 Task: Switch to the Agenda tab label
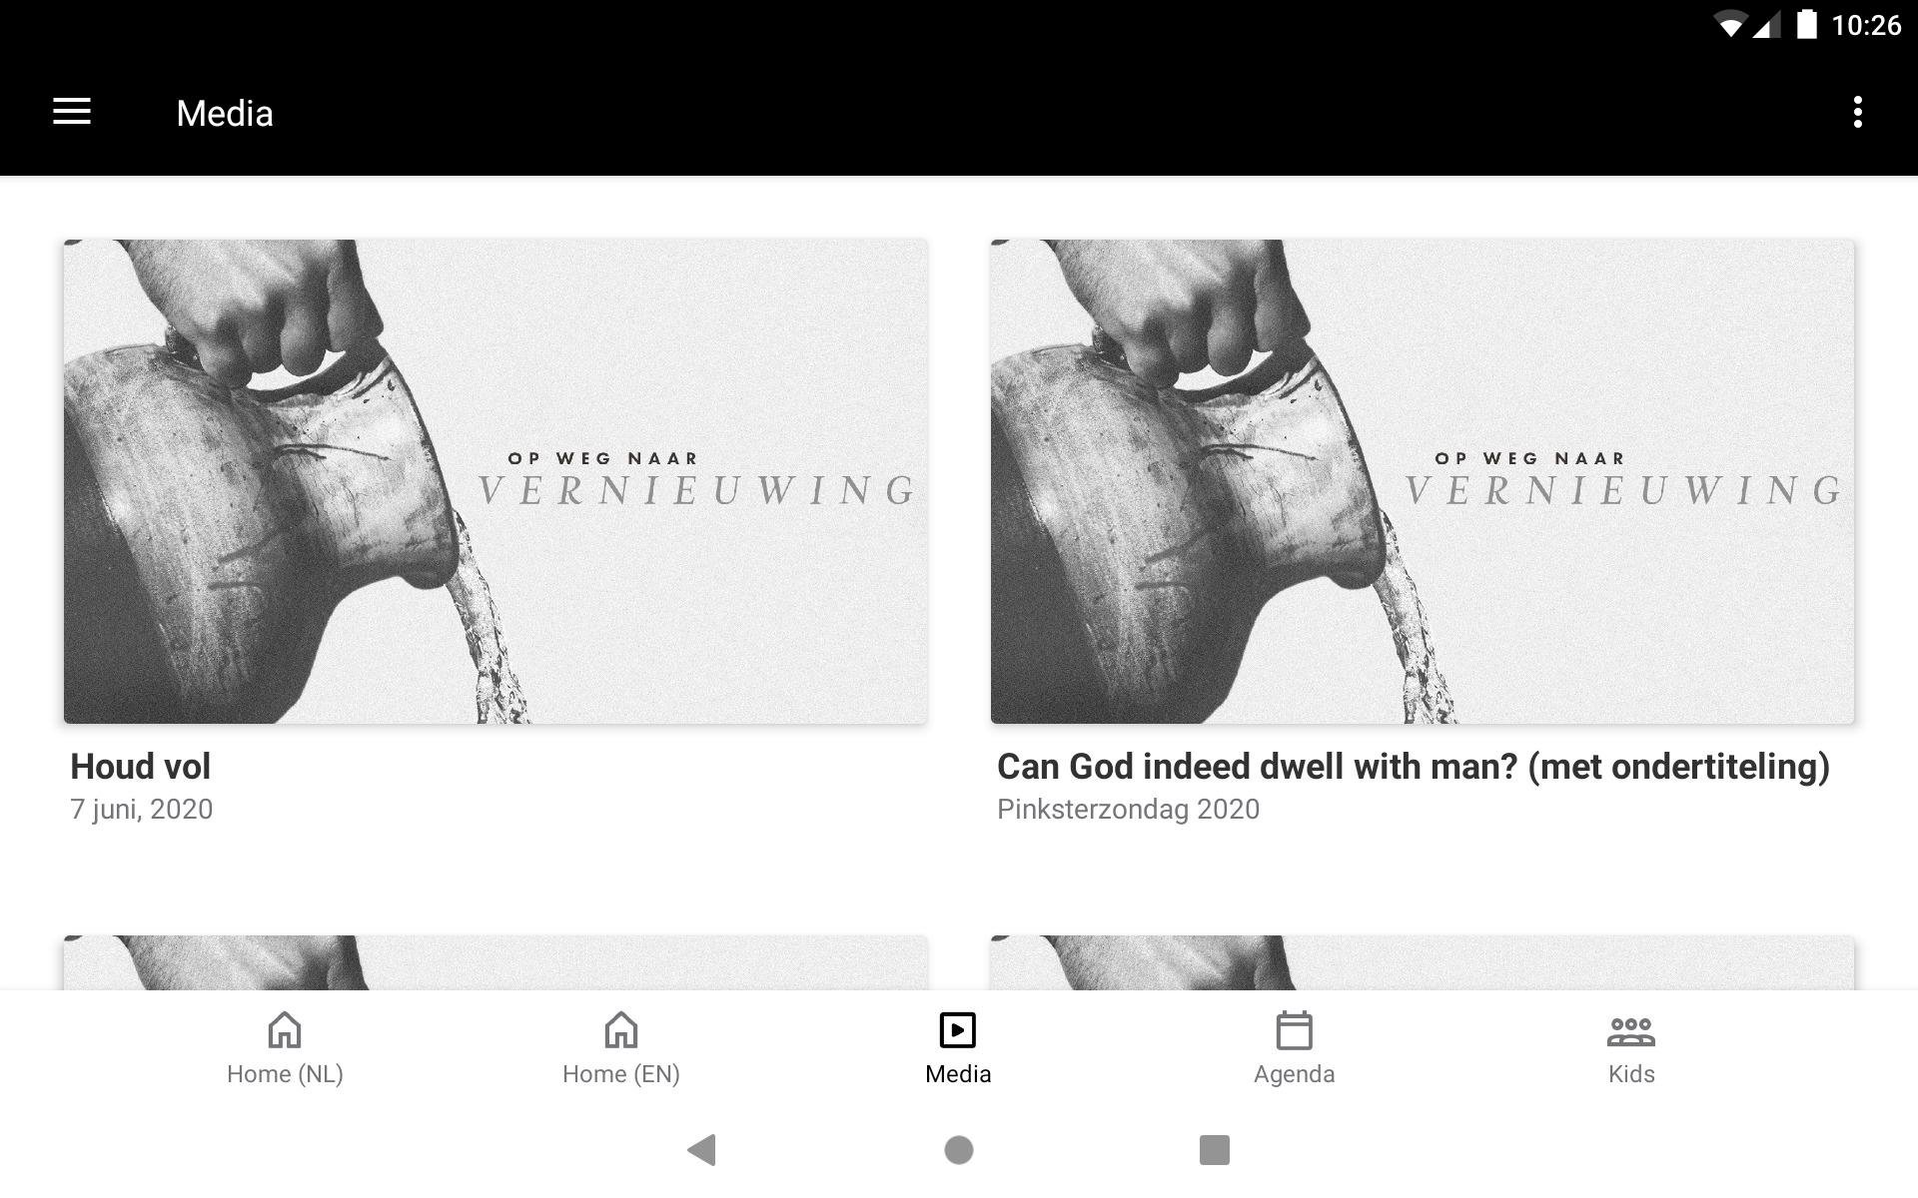pyautogui.click(x=1294, y=1074)
